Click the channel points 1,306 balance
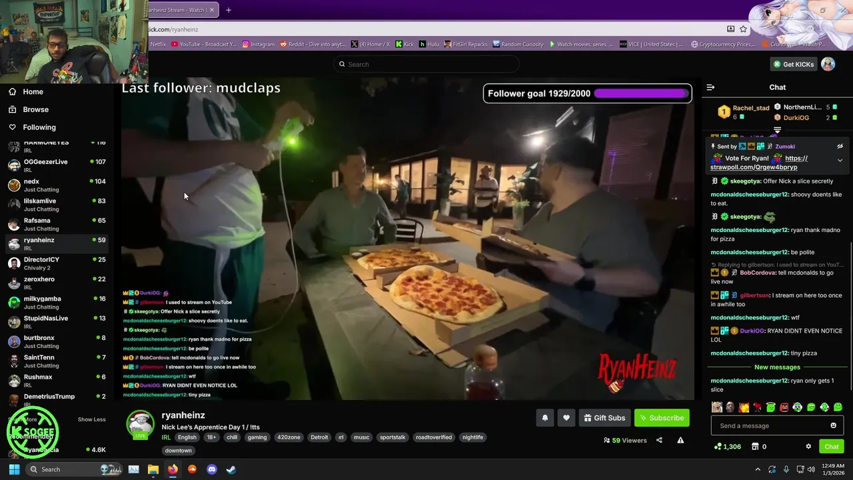This screenshot has height=480, width=853. (x=728, y=447)
